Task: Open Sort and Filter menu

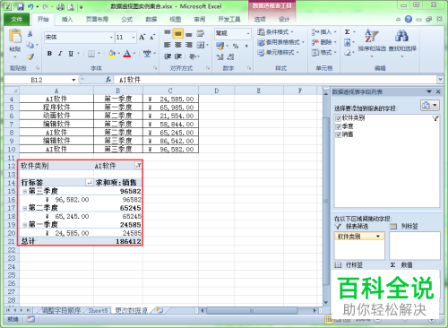Action: point(372,42)
